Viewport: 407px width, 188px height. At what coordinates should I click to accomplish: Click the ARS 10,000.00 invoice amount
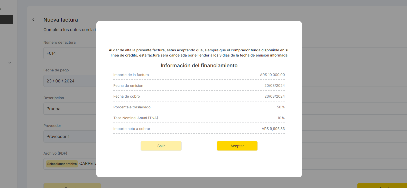tap(272, 75)
